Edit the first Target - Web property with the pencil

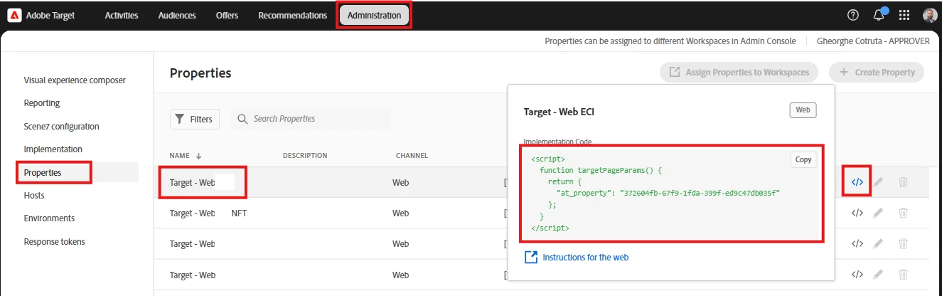[879, 182]
